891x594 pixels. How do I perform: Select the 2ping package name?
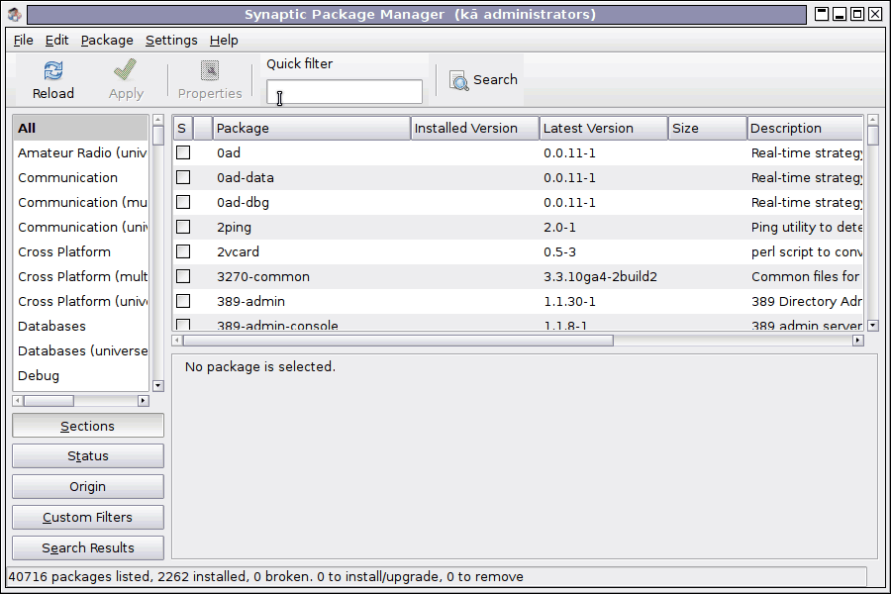[x=234, y=228]
